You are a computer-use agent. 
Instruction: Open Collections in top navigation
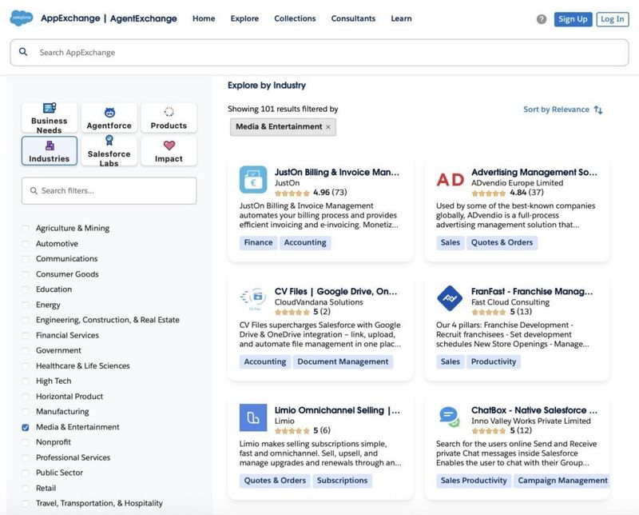pyautogui.click(x=295, y=18)
